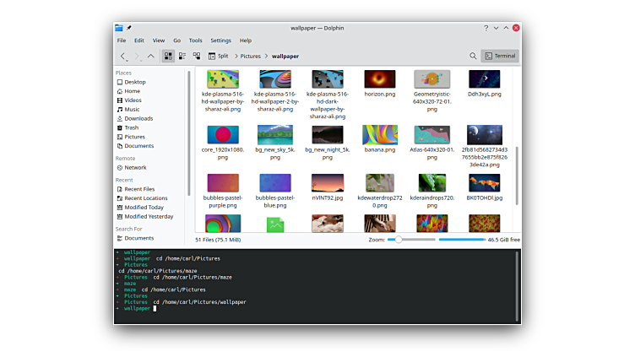Open Downloads in Places panel
The height and width of the screenshot is (357, 635).
coord(138,118)
